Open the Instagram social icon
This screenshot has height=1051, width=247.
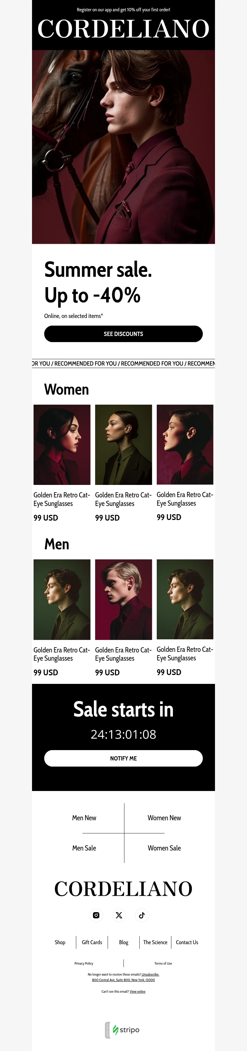[x=96, y=915]
